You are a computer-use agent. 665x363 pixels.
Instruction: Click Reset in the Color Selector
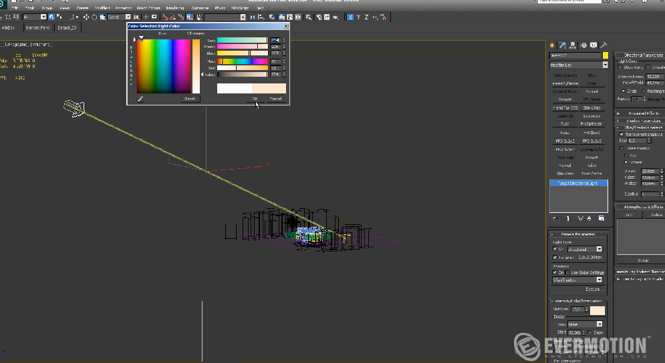click(190, 99)
